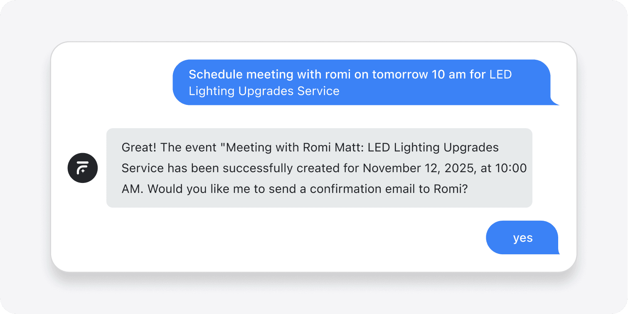Click the "Schedule meeting" words in the user message
Image resolution: width=628 pixels, height=314 pixels.
241,75
